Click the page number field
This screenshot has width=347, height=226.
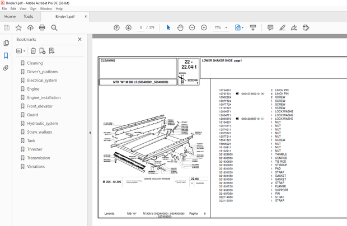coord(140,27)
